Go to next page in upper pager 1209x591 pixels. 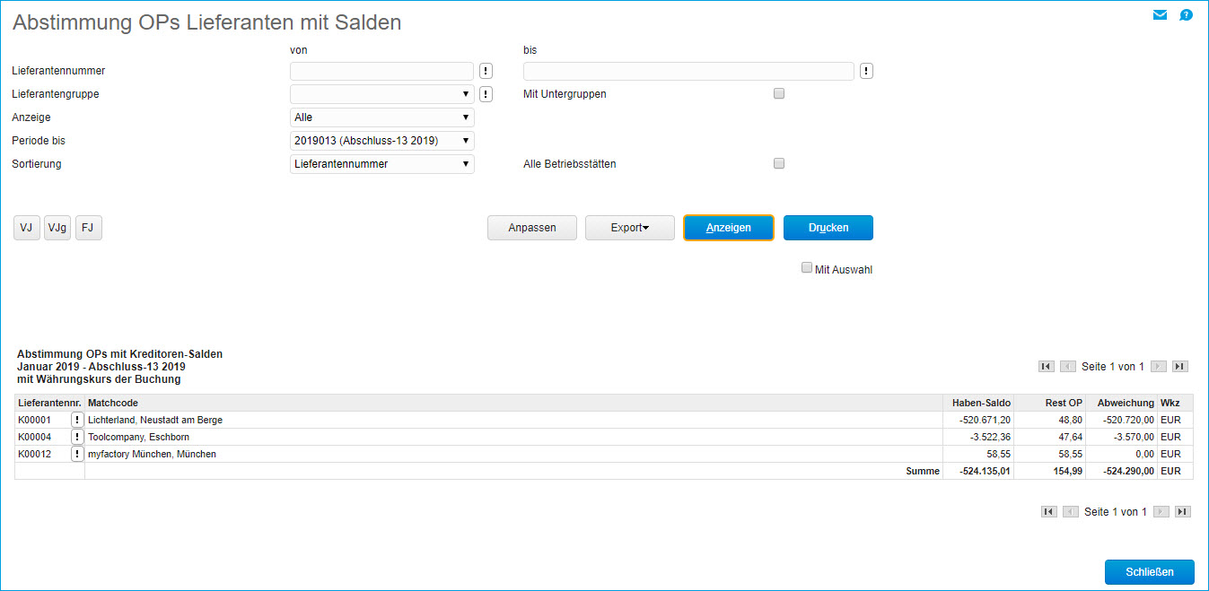tap(1159, 366)
